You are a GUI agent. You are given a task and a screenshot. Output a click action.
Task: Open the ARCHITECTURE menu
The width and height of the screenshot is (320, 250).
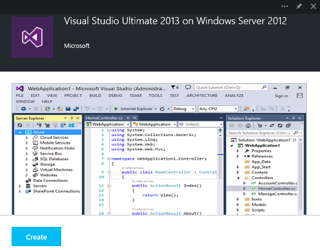point(202,96)
